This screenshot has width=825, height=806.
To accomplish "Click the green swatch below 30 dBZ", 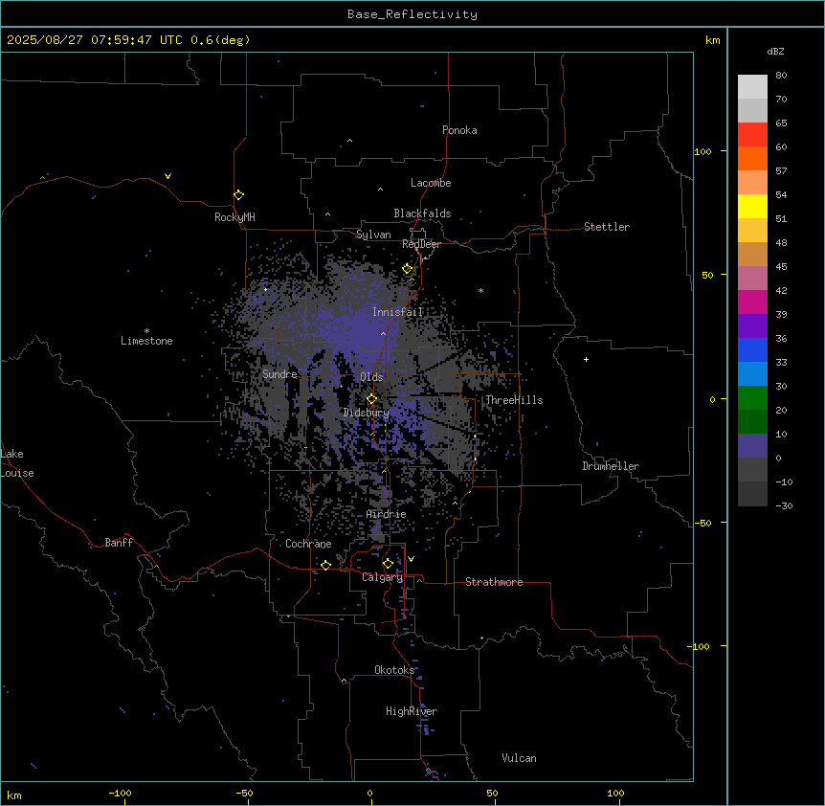I will (x=752, y=398).
